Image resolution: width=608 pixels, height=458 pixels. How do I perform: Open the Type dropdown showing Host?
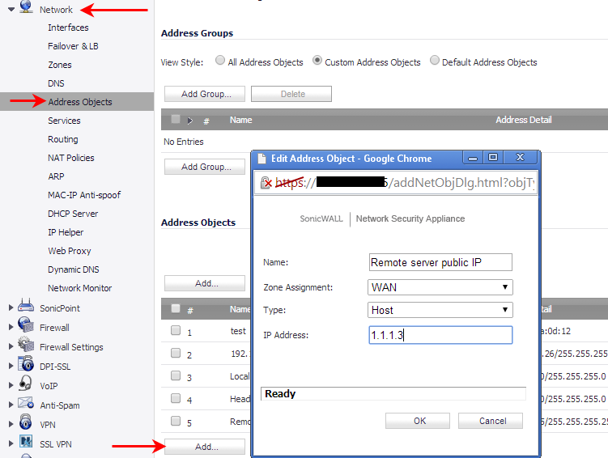tap(440, 310)
